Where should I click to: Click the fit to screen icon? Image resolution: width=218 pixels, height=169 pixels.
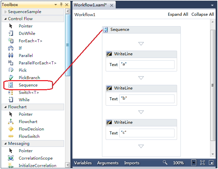click(x=202, y=163)
